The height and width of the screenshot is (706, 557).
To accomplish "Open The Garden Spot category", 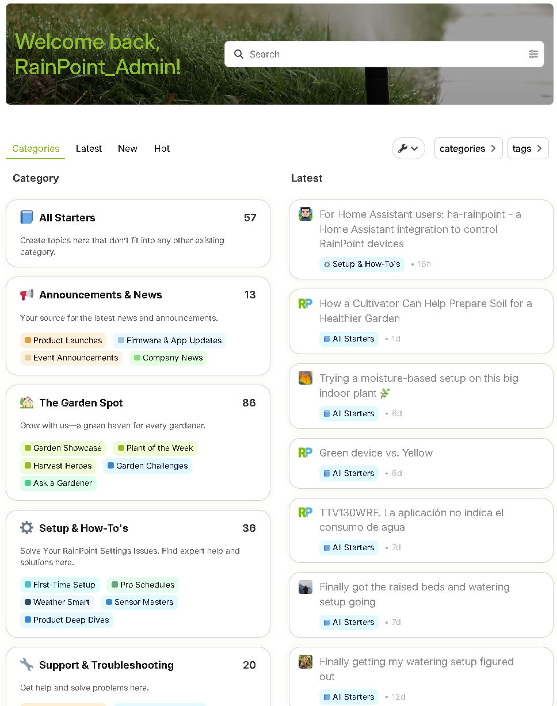I will pyautogui.click(x=81, y=403).
